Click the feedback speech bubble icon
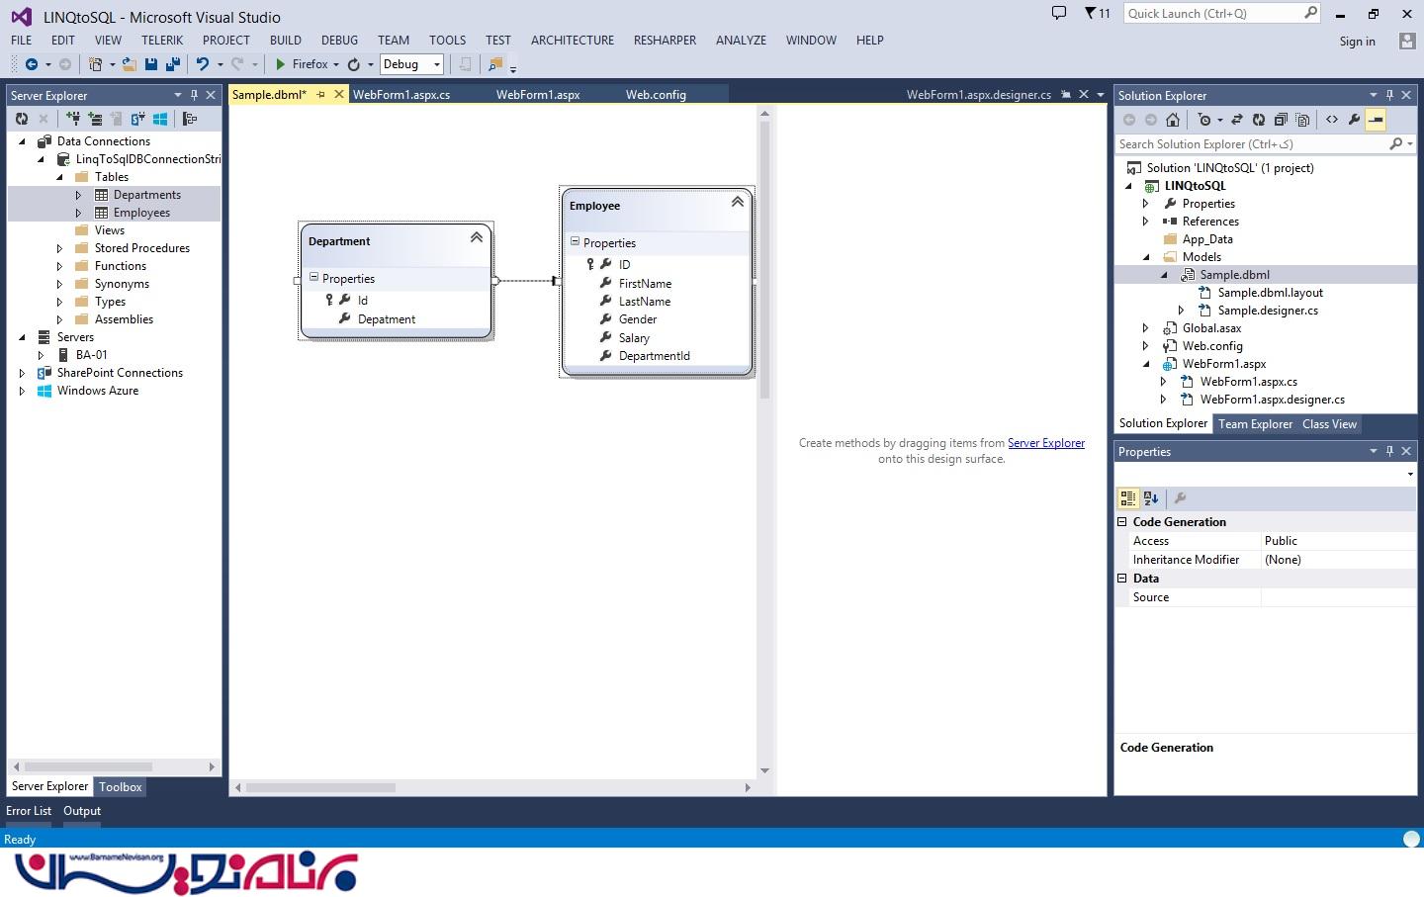Screen dimensions: 1424x897 (x=1059, y=13)
